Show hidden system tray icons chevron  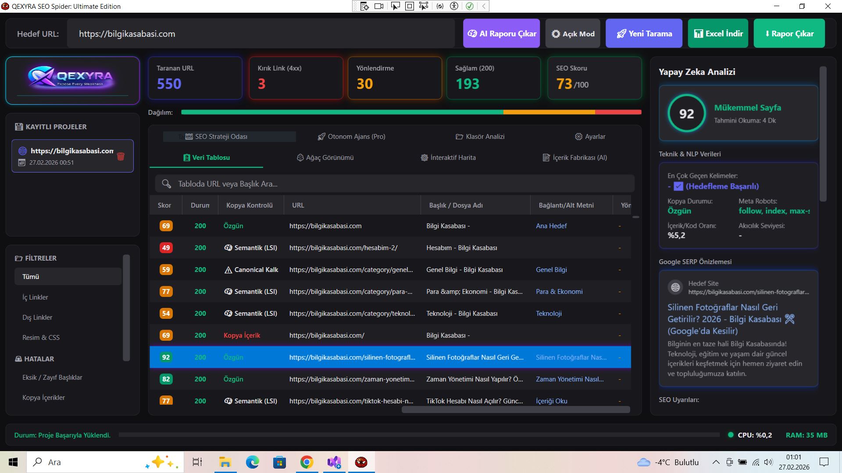pos(716,462)
